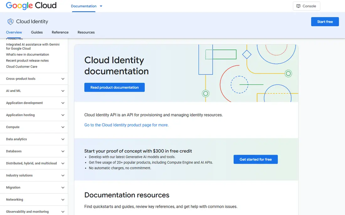Click the Google Cloud logo
The width and height of the screenshot is (345, 215).
(31, 6)
